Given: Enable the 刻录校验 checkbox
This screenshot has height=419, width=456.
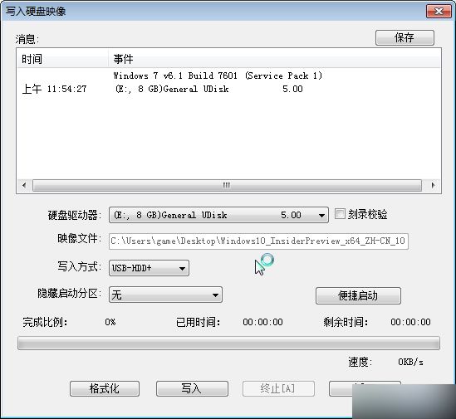Looking at the screenshot, I should point(340,214).
